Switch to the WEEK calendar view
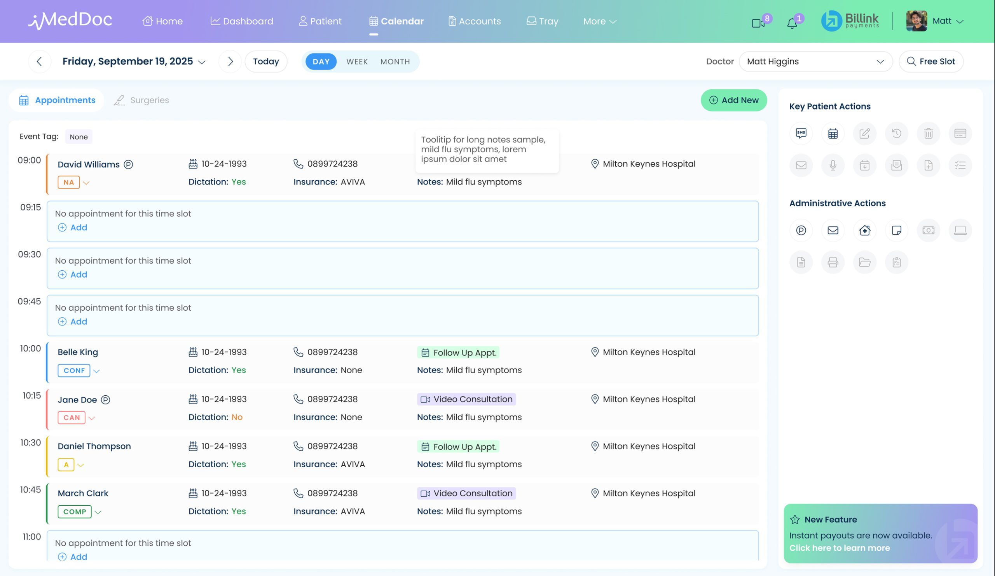This screenshot has width=995, height=576. click(x=356, y=61)
